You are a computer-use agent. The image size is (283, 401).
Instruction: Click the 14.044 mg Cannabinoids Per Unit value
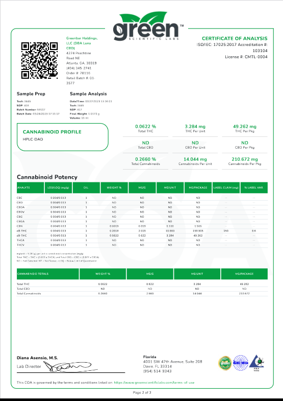[x=195, y=159]
